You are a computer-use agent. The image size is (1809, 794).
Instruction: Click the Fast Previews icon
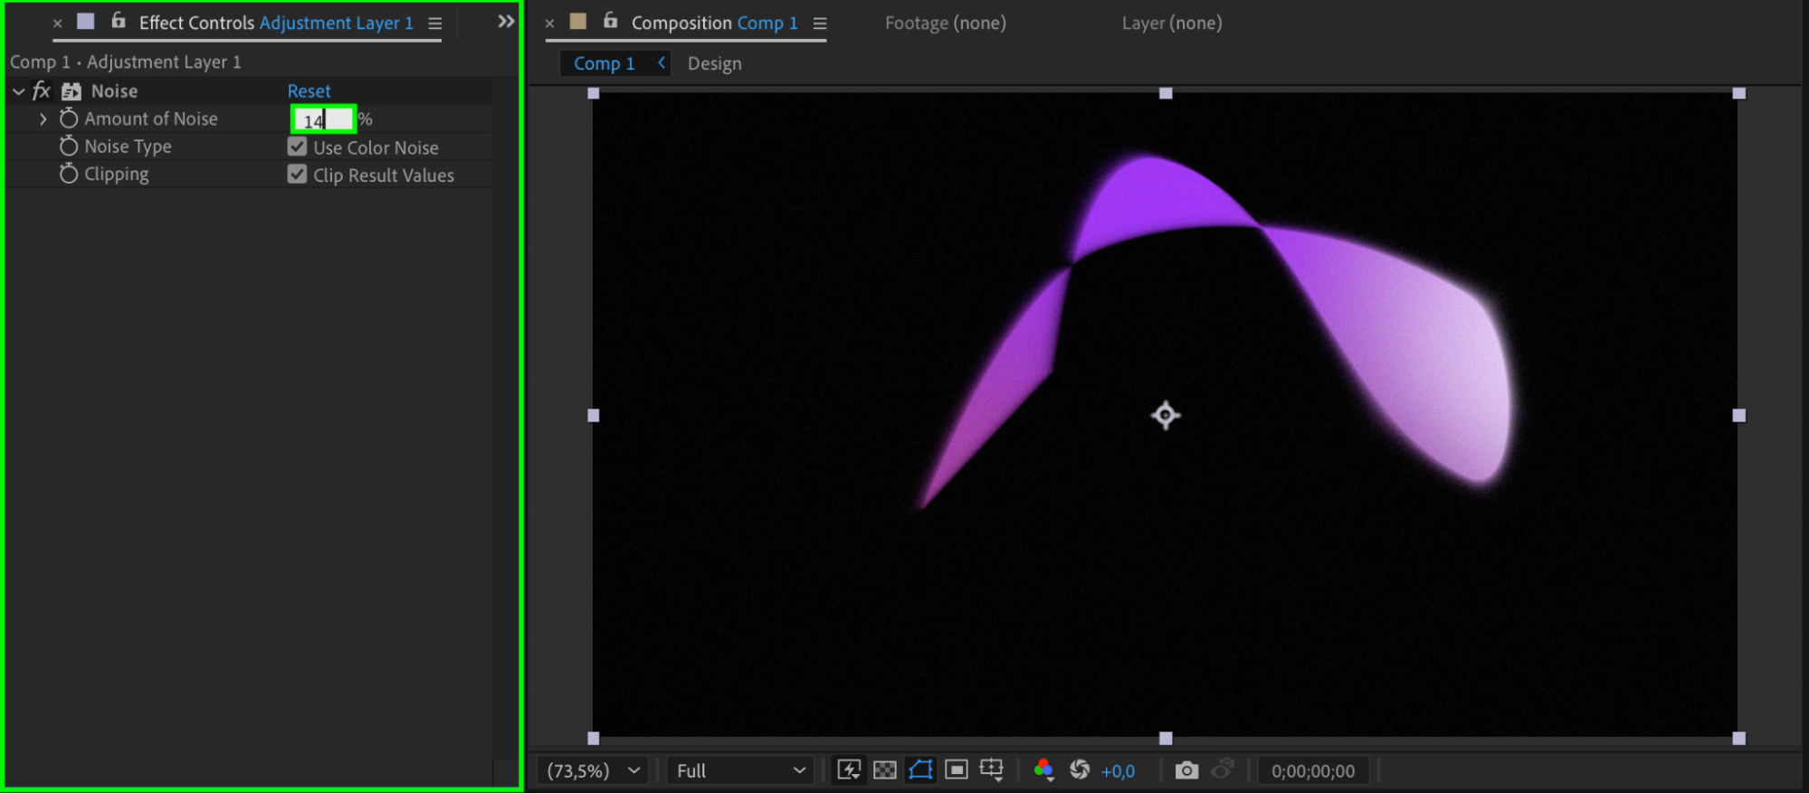849,770
